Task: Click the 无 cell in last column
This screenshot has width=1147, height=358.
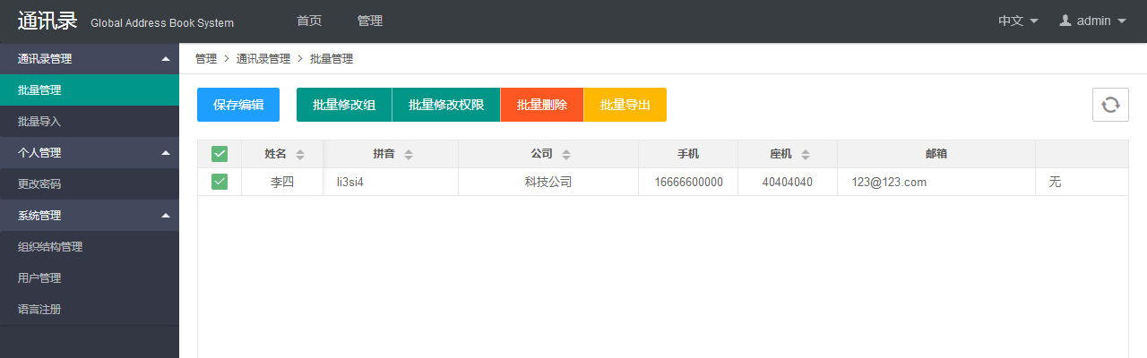Action: (1082, 182)
